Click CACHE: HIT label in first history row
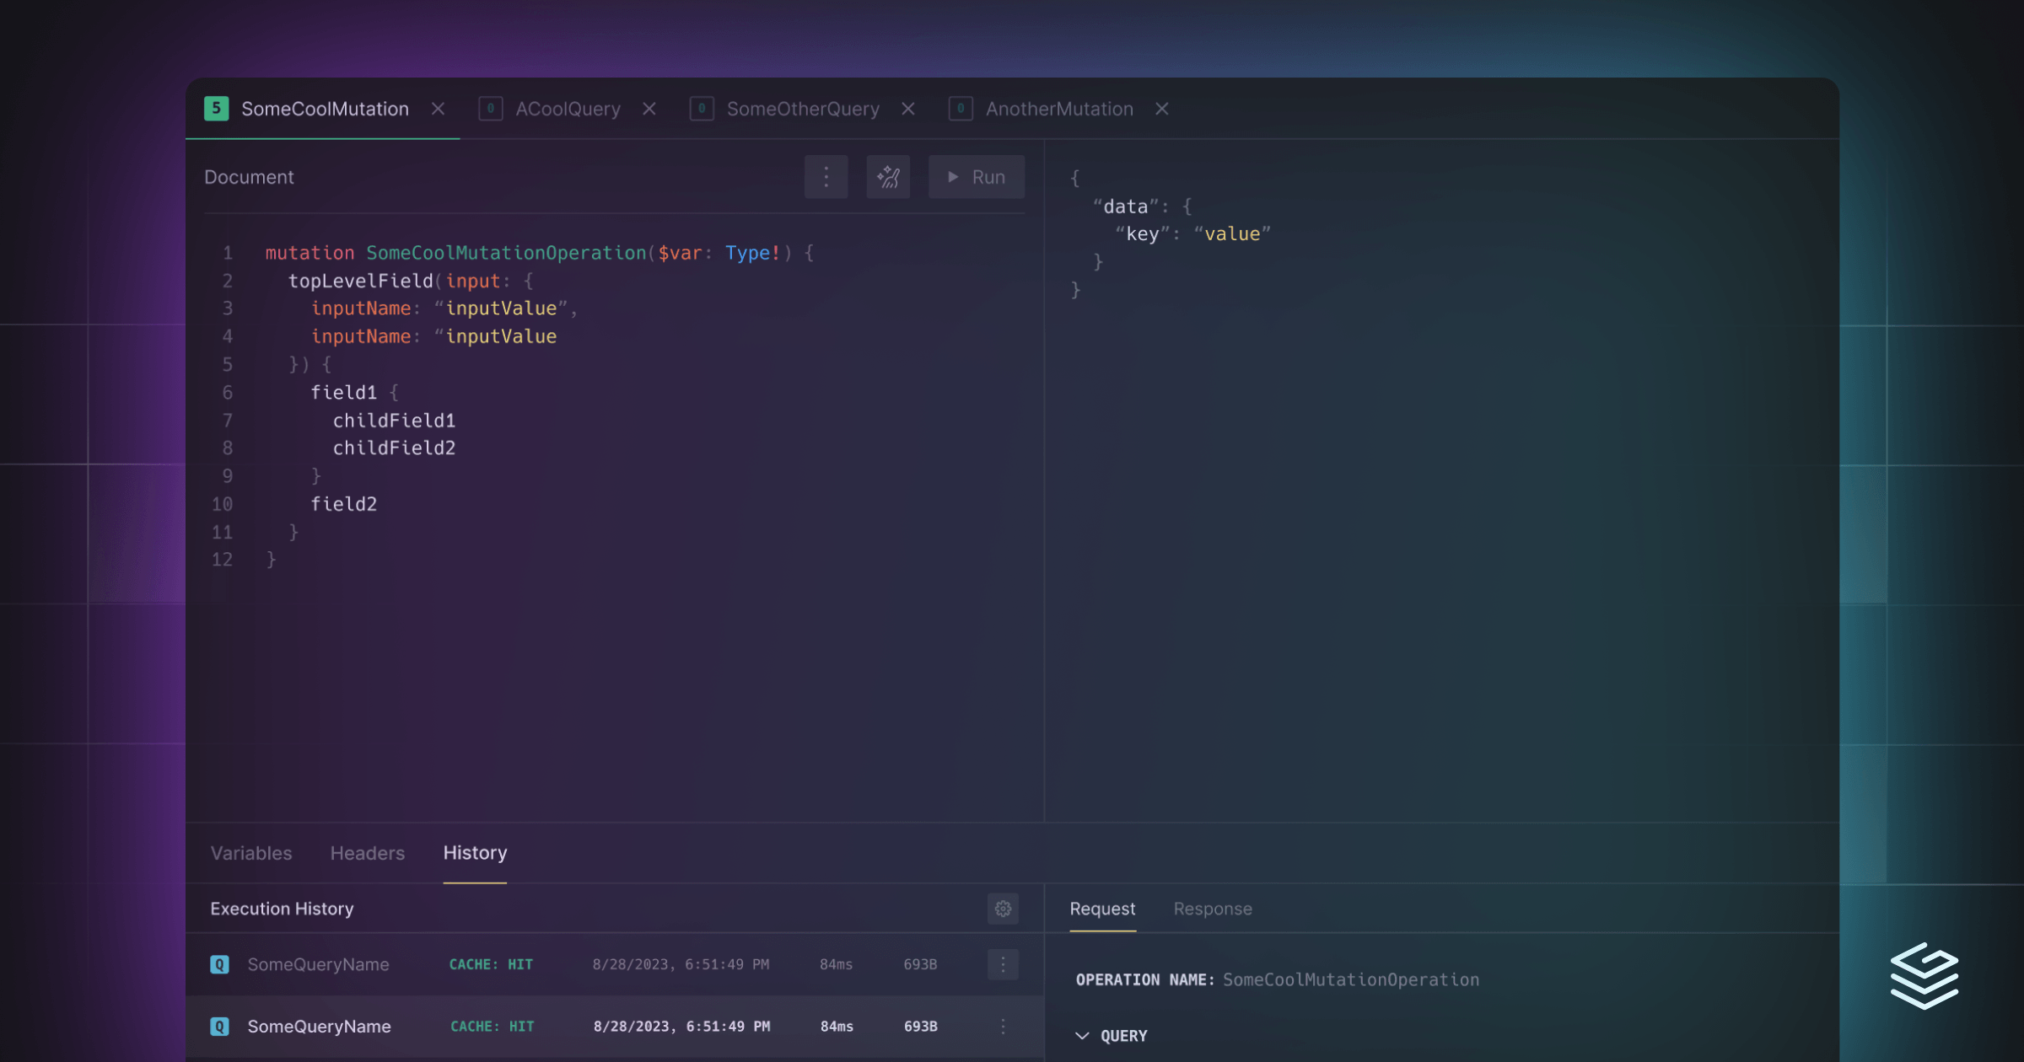This screenshot has width=2024, height=1062. (491, 964)
